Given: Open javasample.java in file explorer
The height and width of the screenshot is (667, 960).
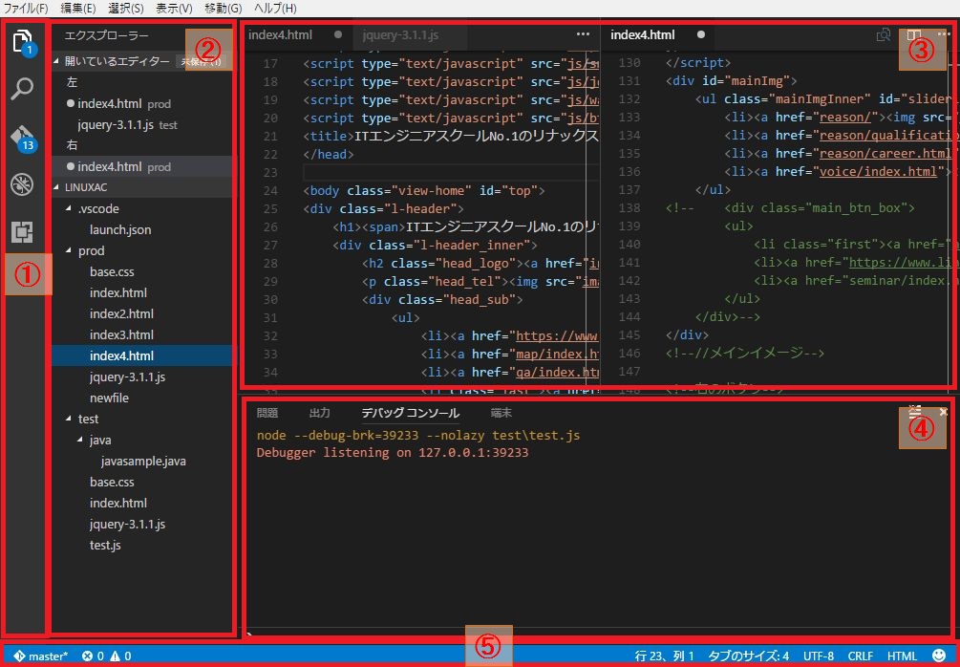Looking at the screenshot, I should 143,461.
